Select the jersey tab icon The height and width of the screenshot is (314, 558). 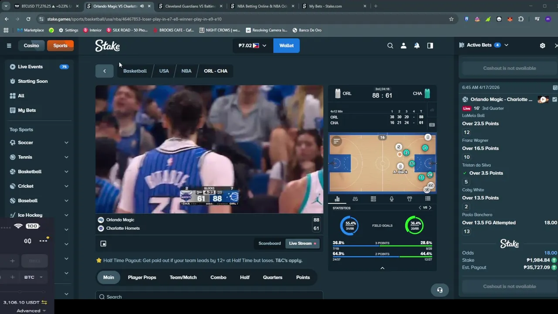[x=409, y=199]
